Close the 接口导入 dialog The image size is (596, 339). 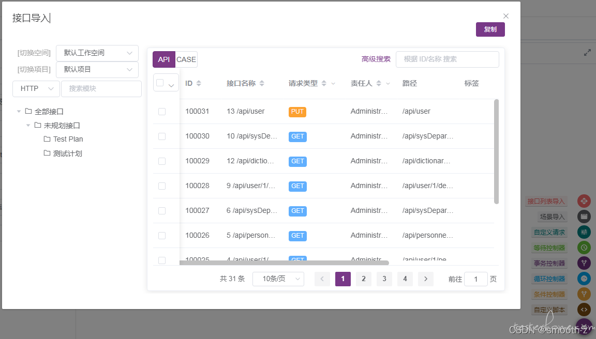[505, 16]
